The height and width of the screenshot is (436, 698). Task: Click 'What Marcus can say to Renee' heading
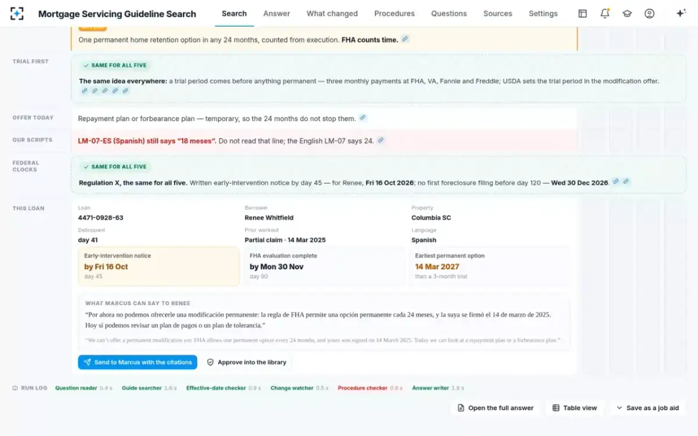(x=138, y=303)
